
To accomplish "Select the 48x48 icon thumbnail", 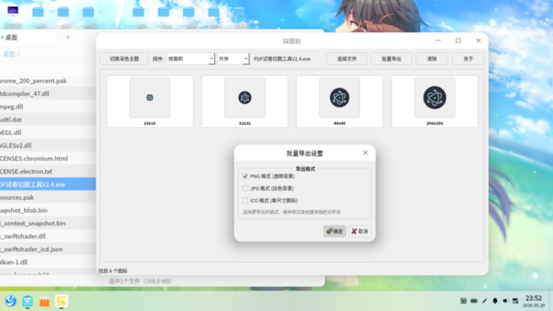I will (340, 101).
